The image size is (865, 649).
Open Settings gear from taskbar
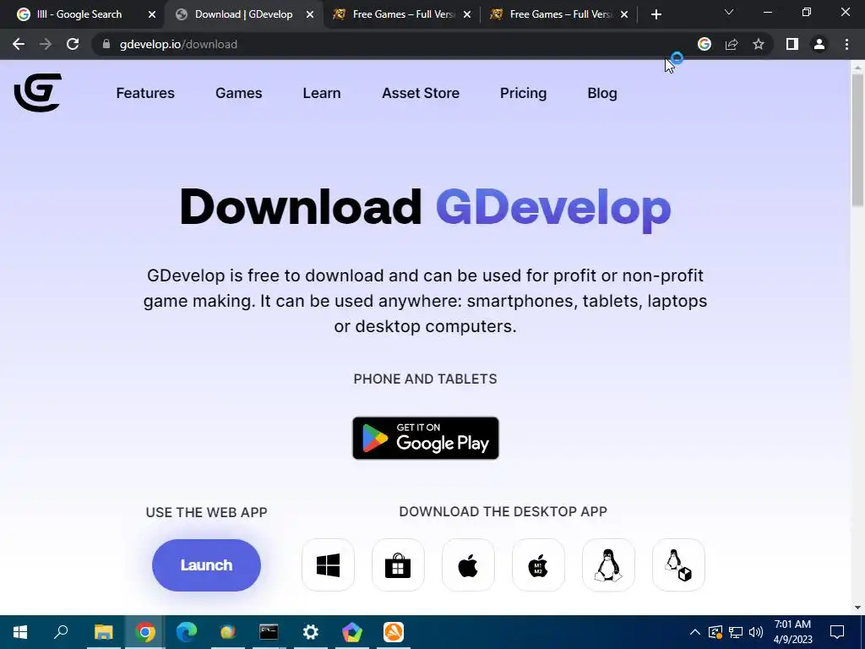pyautogui.click(x=311, y=632)
